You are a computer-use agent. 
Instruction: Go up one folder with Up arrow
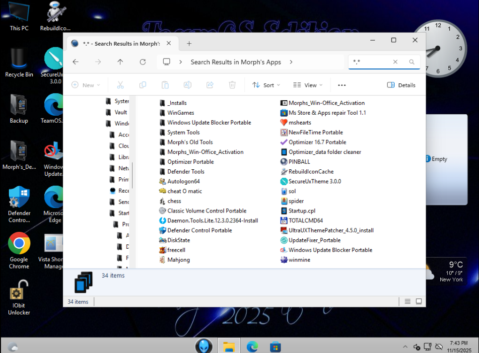(120, 62)
